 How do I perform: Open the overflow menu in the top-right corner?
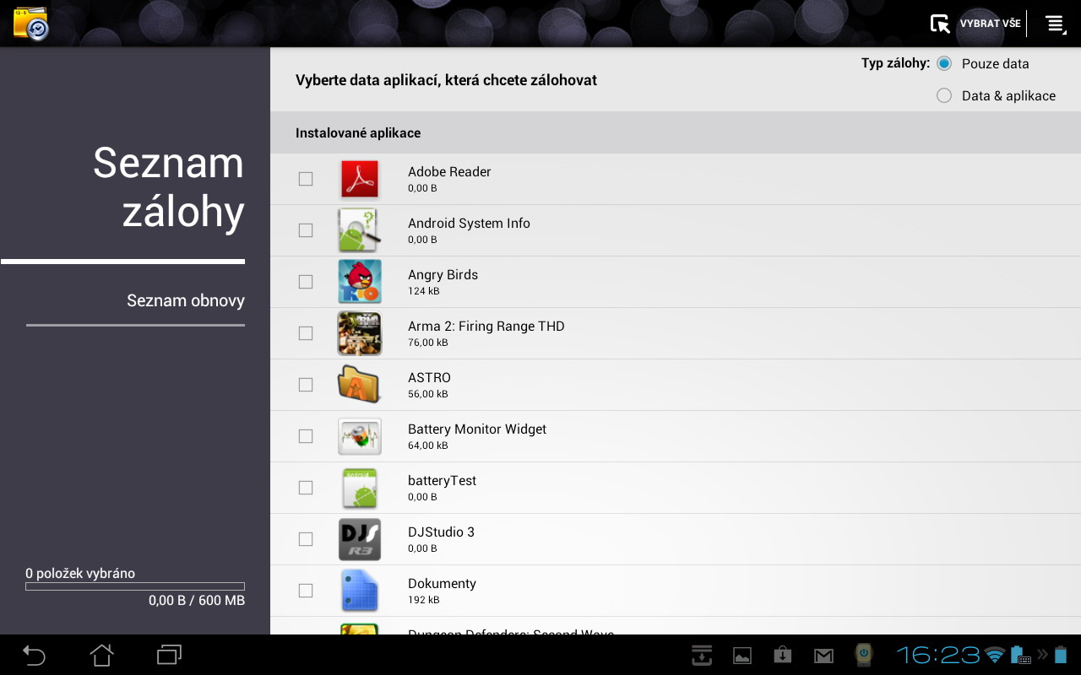point(1054,23)
